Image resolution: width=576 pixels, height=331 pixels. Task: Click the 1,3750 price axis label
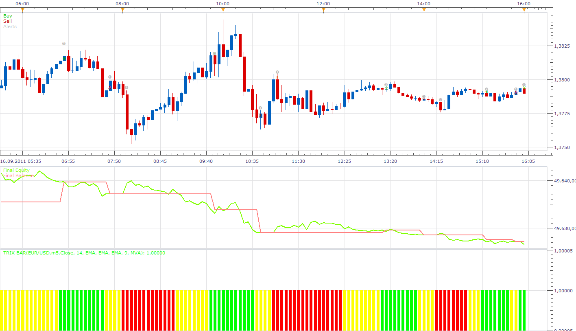[562, 147]
